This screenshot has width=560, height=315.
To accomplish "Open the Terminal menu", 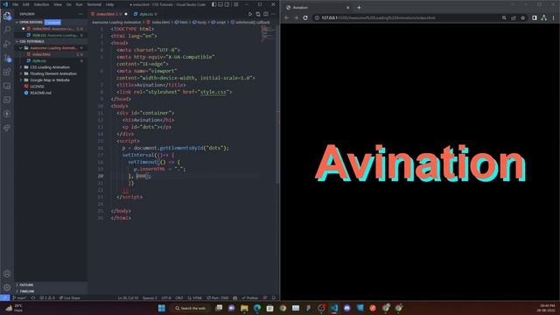I will (94, 4).
